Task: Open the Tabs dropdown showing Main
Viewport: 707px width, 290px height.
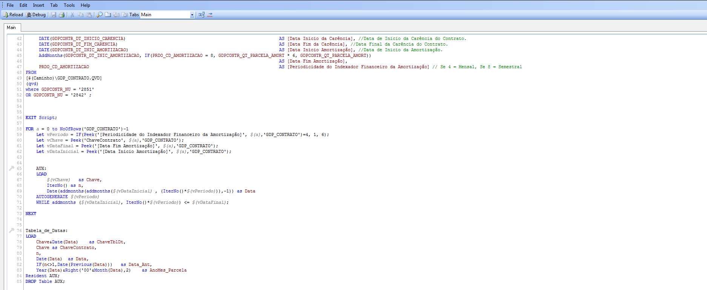Action: tap(168, 15)
